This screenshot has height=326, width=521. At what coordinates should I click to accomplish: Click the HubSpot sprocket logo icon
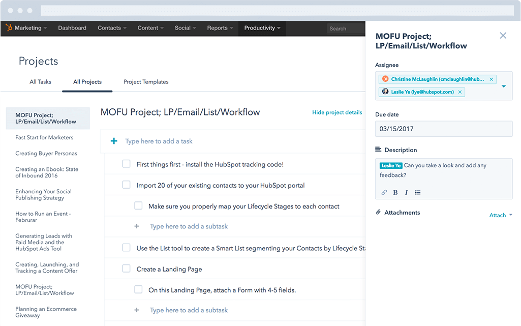tap(9, 28)
